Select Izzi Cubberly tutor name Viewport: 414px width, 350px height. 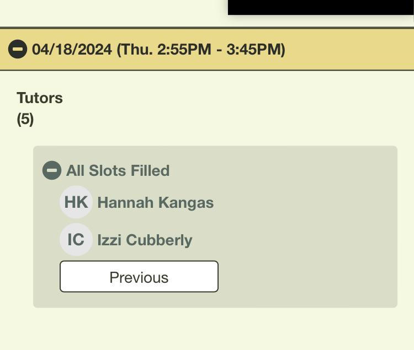click(145, 240)
